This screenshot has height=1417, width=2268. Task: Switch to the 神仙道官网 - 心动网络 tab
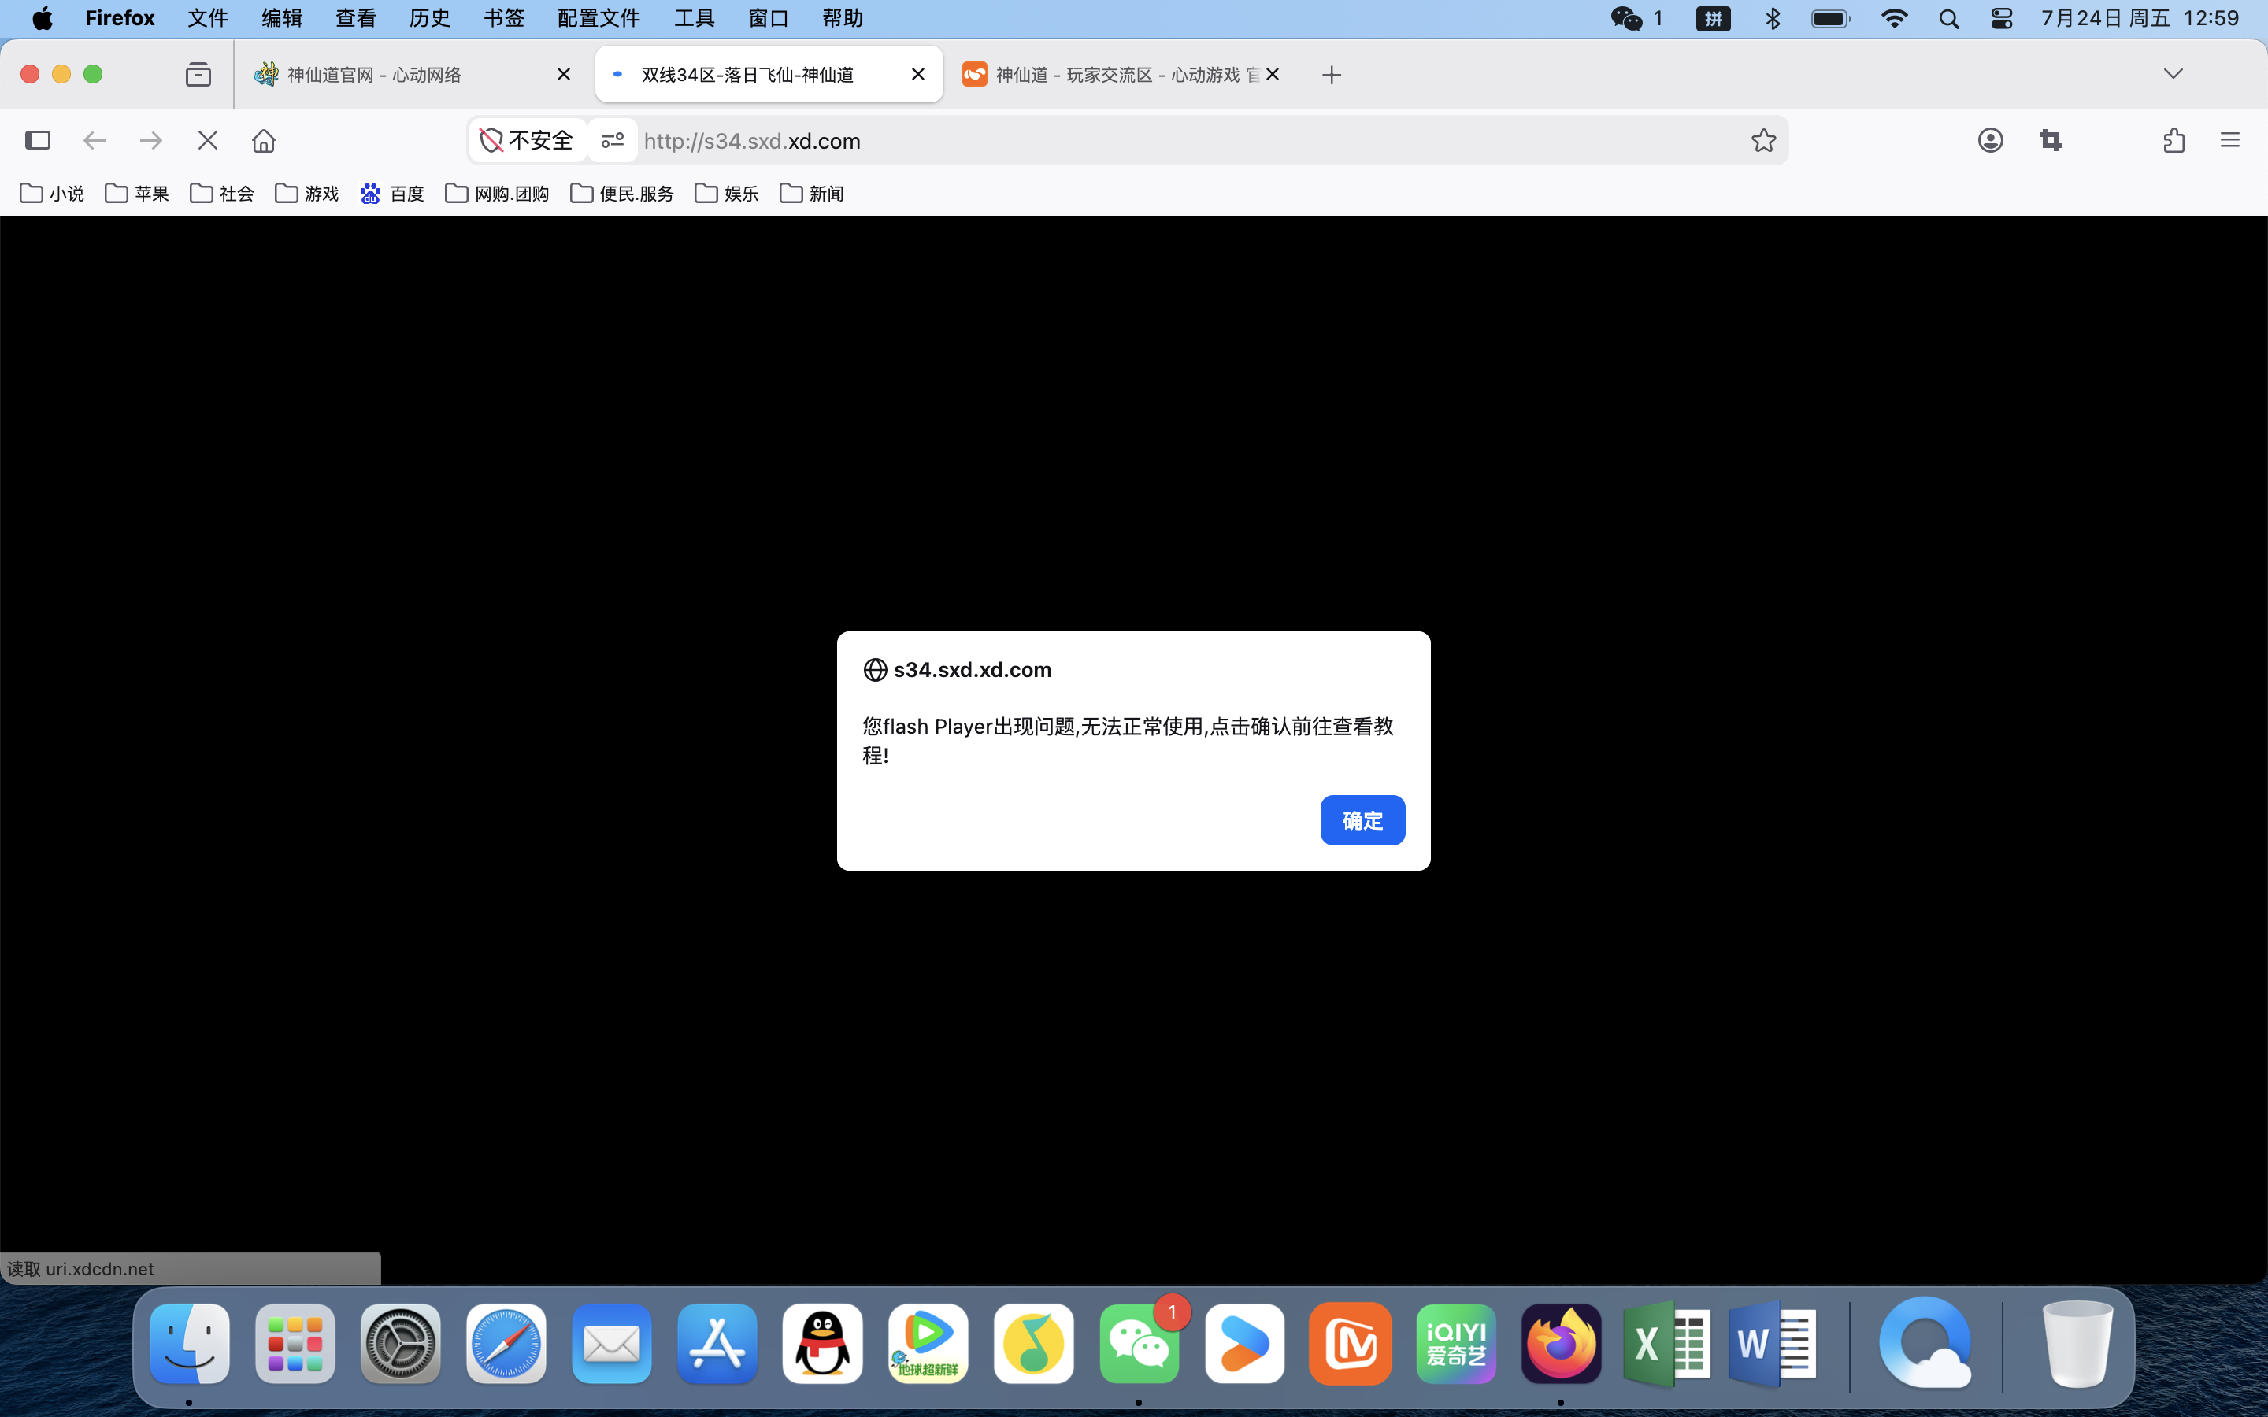(413, 74)
